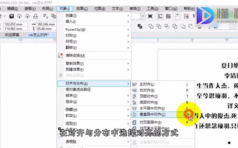
Task: Open the 位图(B) menu
Action: click(100, 9)
